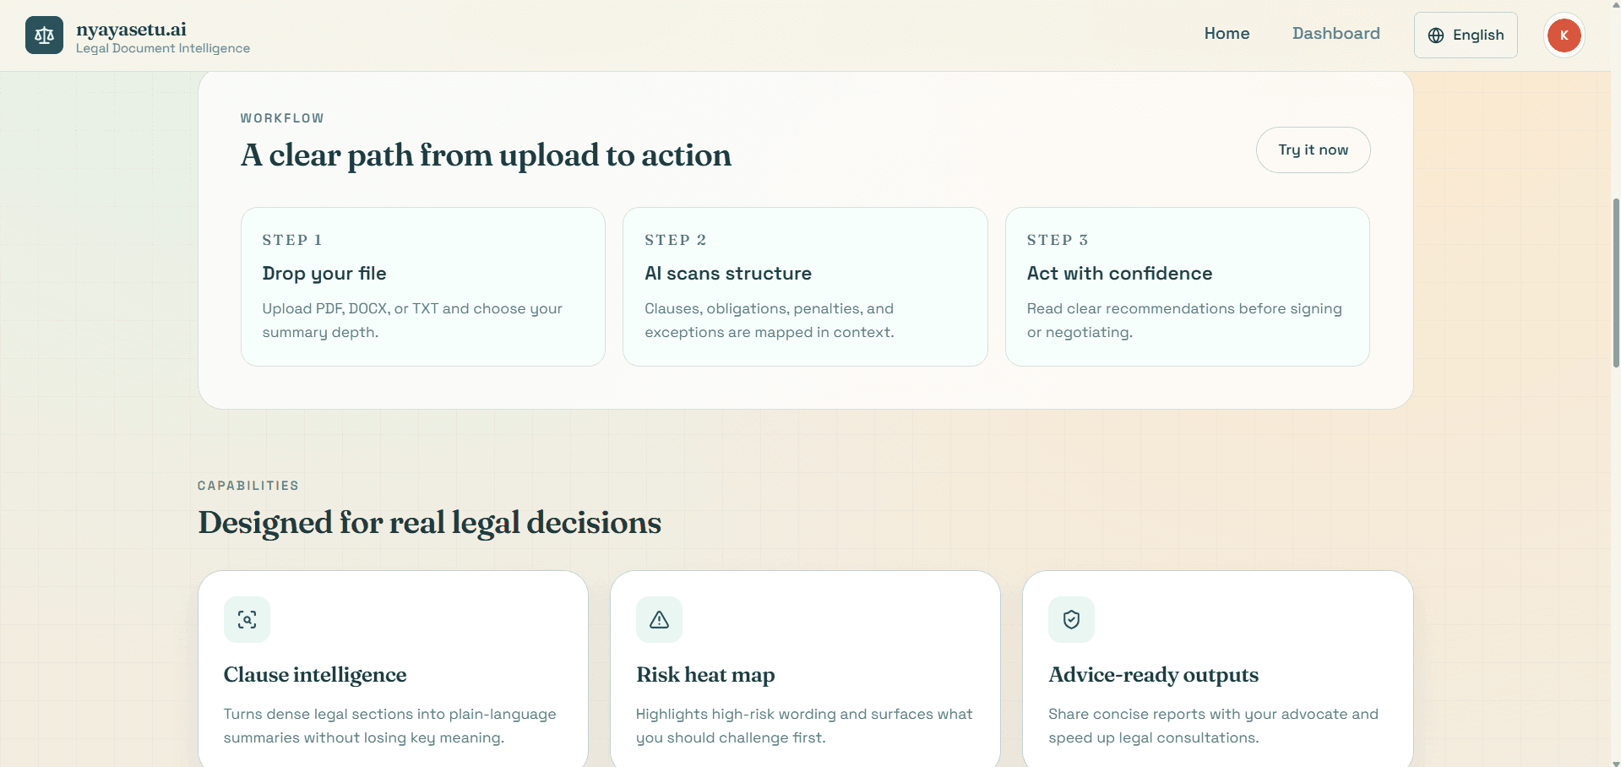Screen dimensions: 1621x767
Task: Click the page vertical scrollbar thumb
Action: (1615, 283)
